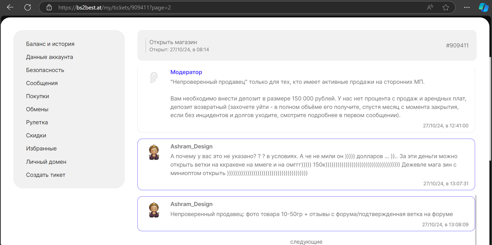The image size is (492, 245).
Task: Select Безопасность from the sidebar menu
Action: coord(45,70)
